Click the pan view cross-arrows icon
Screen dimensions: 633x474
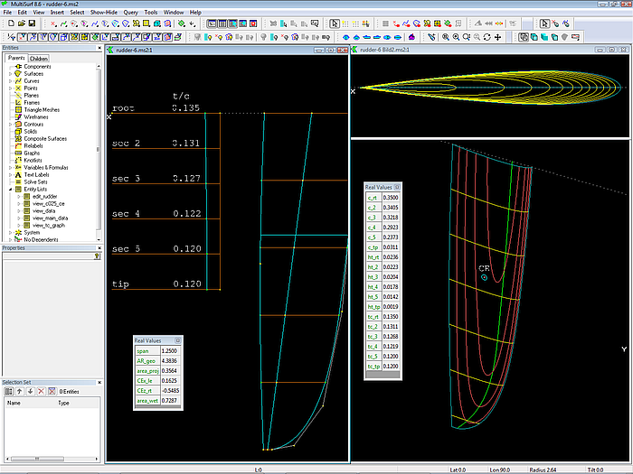click(x=498, y=37)
